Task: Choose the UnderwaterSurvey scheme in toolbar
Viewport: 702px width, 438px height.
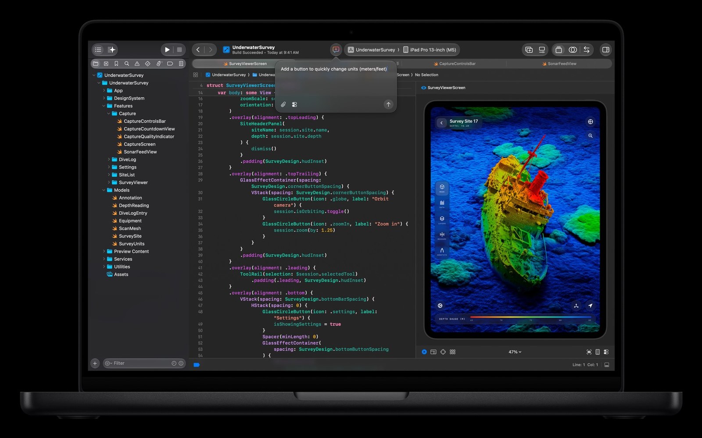Action: pos(372,50)
